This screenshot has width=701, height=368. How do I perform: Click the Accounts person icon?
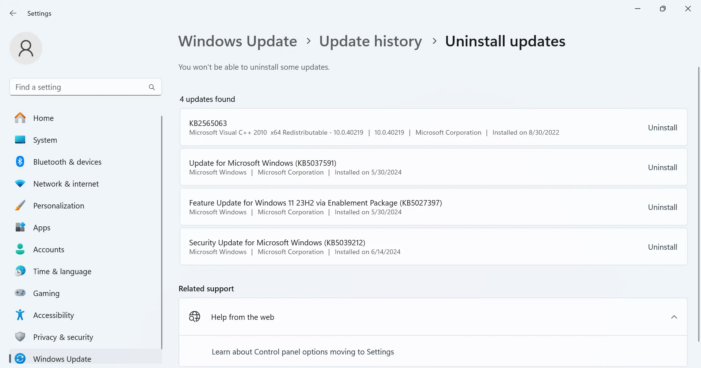[20, 249]
